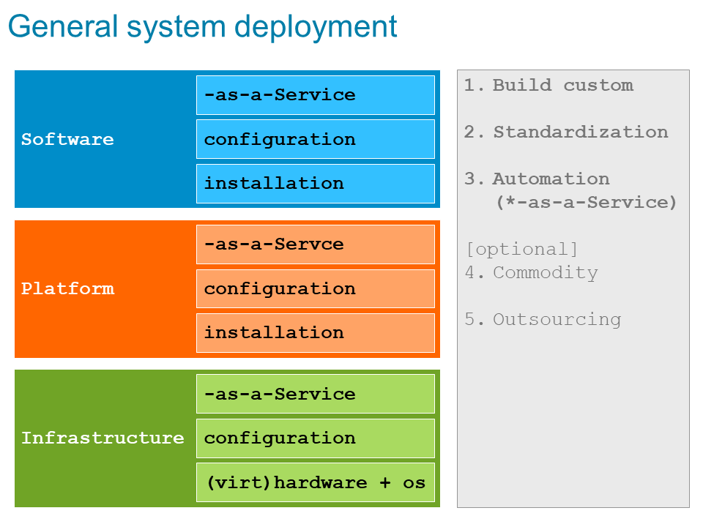Click the misspelled "-as-a-Servce" orange box
This screenshot has width=703, height=527.
tap(315, 244)
